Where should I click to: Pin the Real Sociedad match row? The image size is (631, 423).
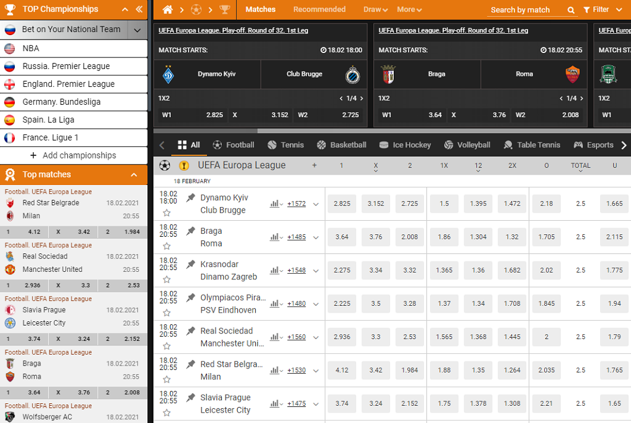pyautogui.click(x=191, y=331)
